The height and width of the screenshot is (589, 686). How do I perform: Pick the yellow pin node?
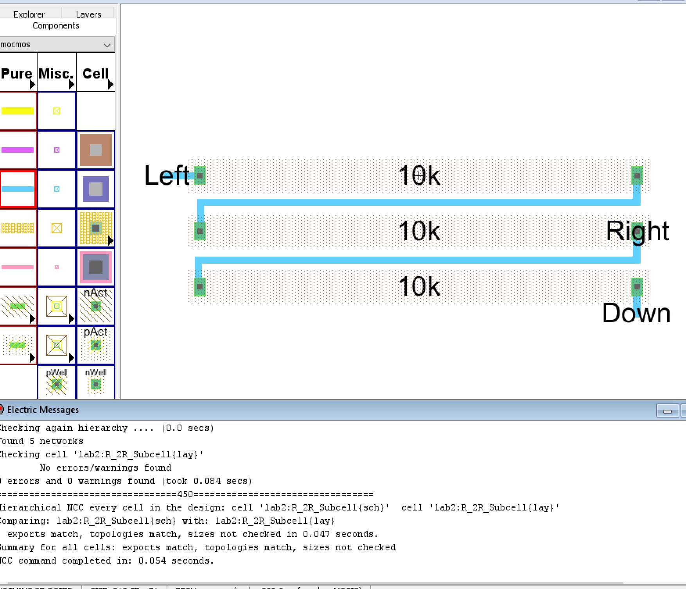57,111
